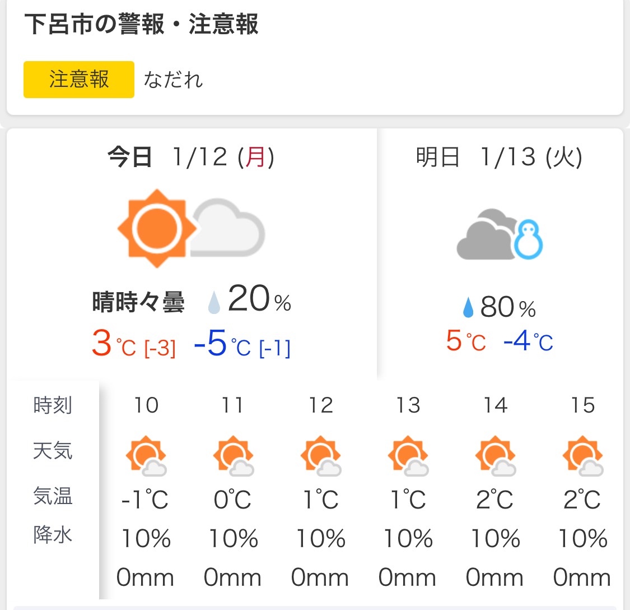The width and height of the screenshot is (630, 610).
Task: Open the なだれ avalanche advisory link
Action: pos(173,80)
